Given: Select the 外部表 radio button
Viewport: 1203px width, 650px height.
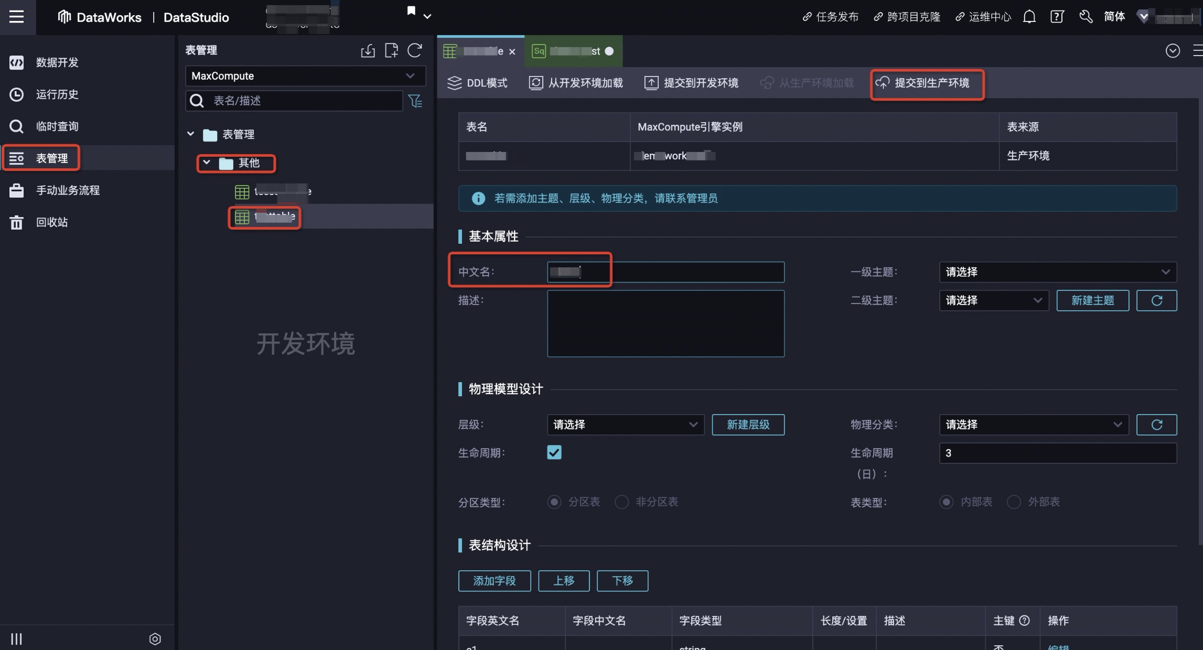Looking at the screenshot, I should click(1014, 502).
